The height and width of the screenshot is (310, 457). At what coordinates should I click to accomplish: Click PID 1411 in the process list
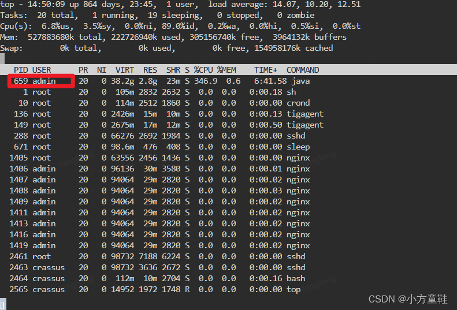pyautogui.click(x=18, y=212)
